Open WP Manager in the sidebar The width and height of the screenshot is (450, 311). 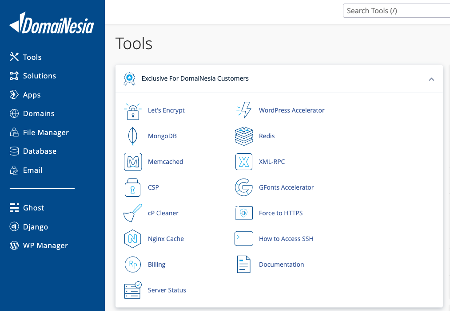[45, 245]
